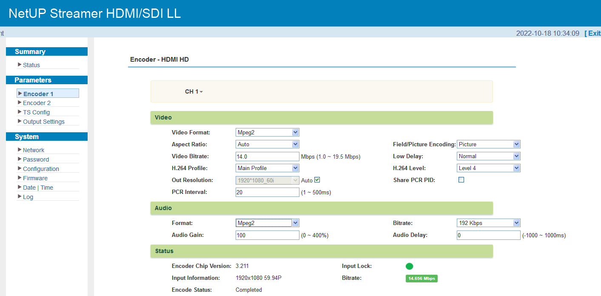The image size is (601, 296).
Task: Open Configuration page under System
Action: [x=41, y=169]
